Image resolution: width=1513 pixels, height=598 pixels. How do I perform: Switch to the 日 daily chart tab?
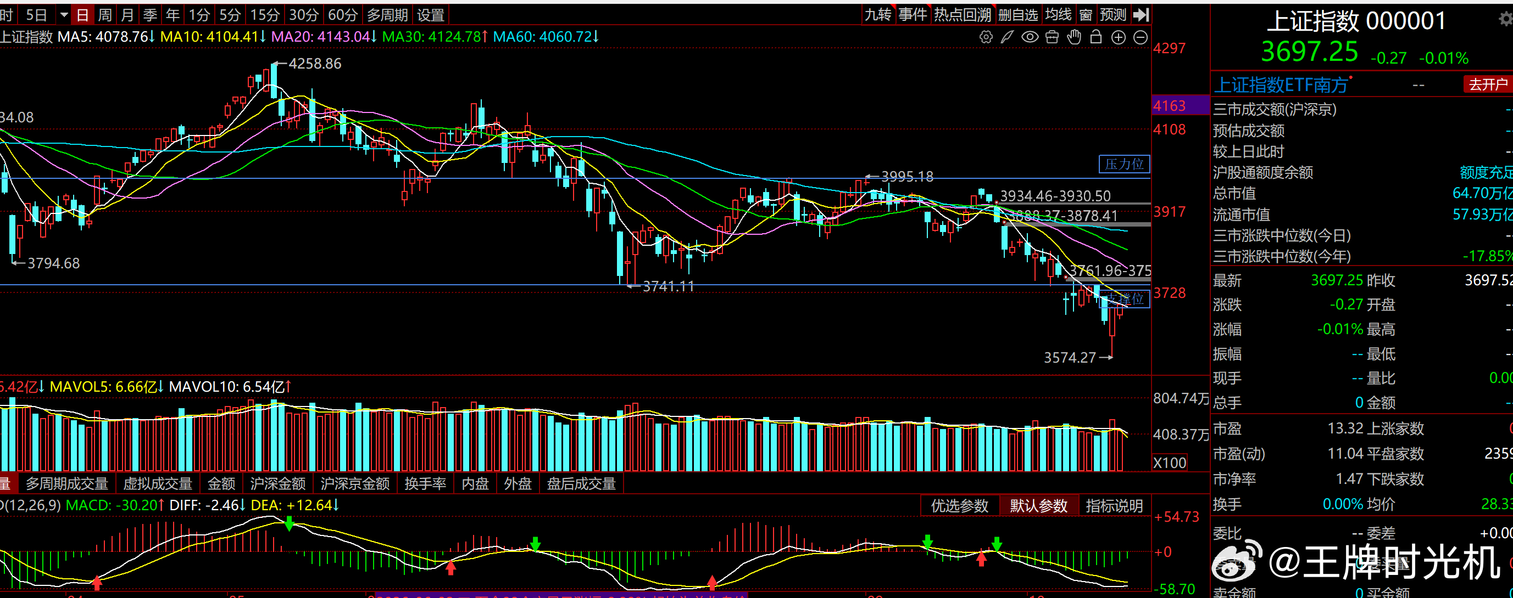tap(83, 15)
